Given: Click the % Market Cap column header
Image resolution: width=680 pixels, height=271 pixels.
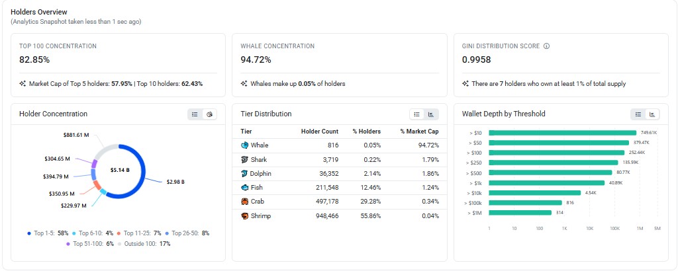Looking at the screenshot, I should tap(419, 132).
